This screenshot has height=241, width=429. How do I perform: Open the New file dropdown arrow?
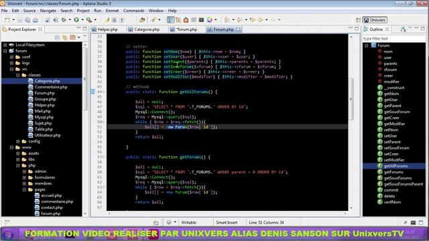coord(13,20)
